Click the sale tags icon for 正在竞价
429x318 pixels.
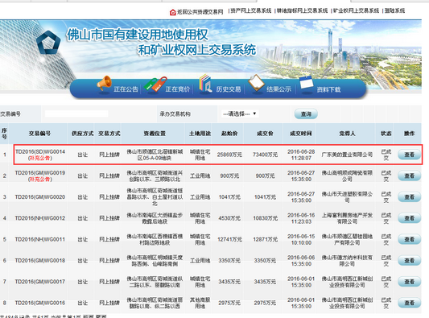coord(155,84)
